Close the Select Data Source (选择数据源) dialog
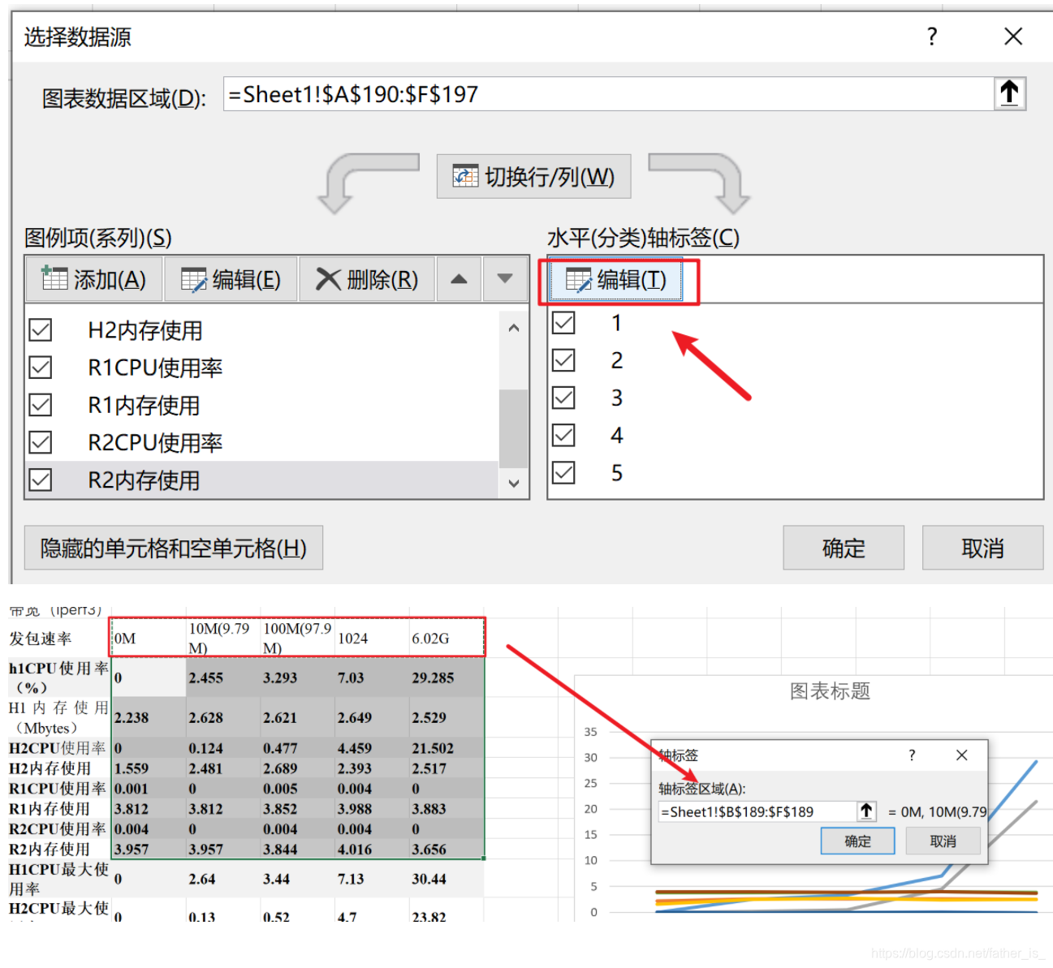This screenshot has height=968, width=1053. click(1012, 36)
